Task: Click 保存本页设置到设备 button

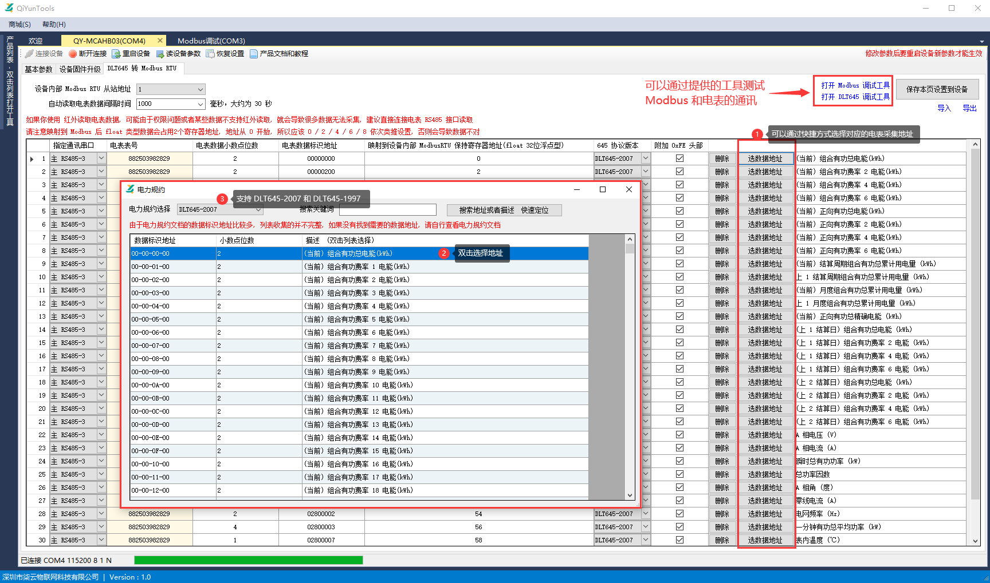Action: coord(937,89)
